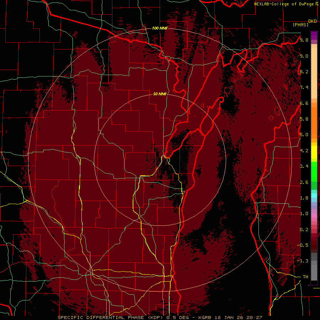Viewport: 320px width, 320px height.
Task: Click the 9.0 scale value
Action: click(x=304, y=56)
